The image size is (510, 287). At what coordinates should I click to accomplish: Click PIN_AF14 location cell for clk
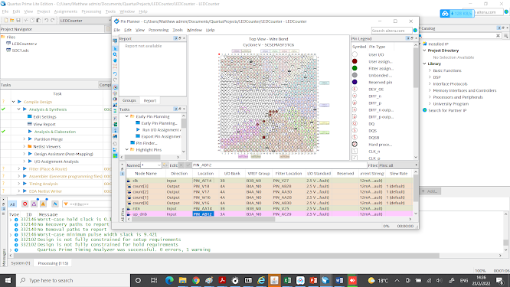pos(203,181)
